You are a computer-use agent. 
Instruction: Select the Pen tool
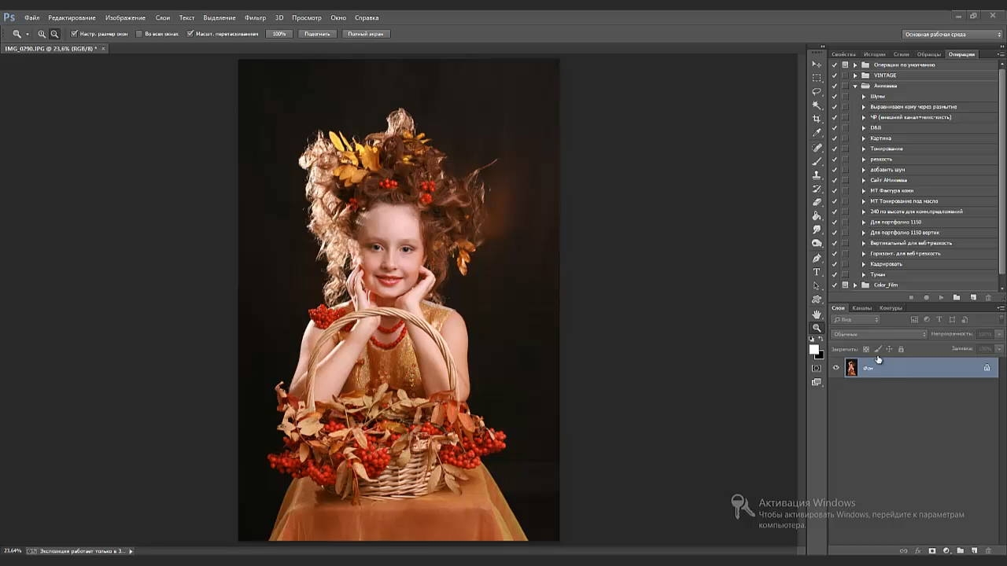(817, 258)
